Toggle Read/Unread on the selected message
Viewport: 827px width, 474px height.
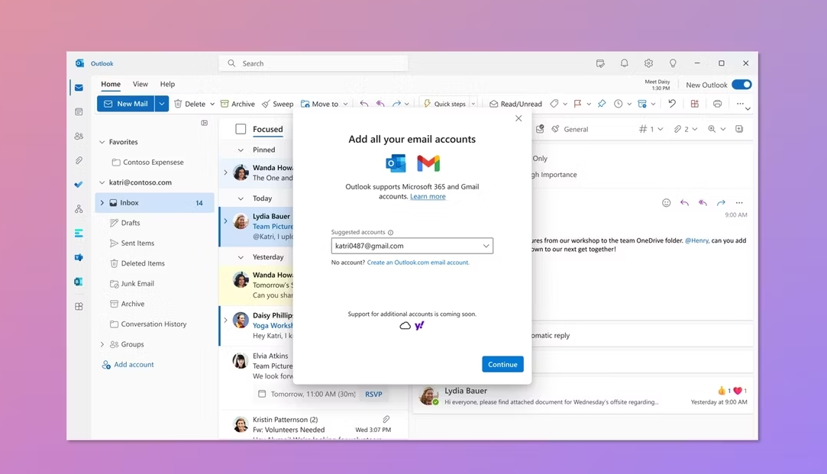(515, 104)
